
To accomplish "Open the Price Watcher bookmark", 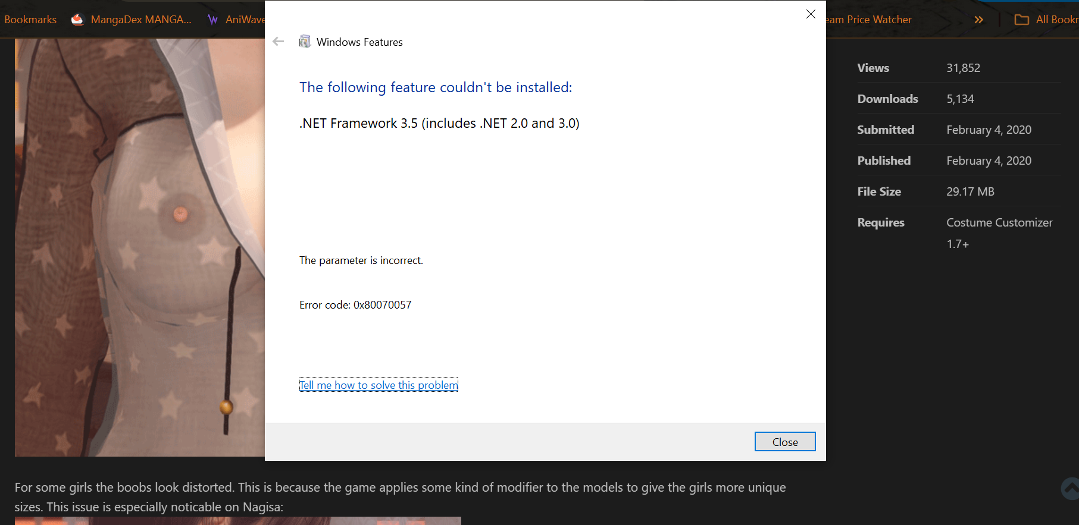I will [869, 20].
